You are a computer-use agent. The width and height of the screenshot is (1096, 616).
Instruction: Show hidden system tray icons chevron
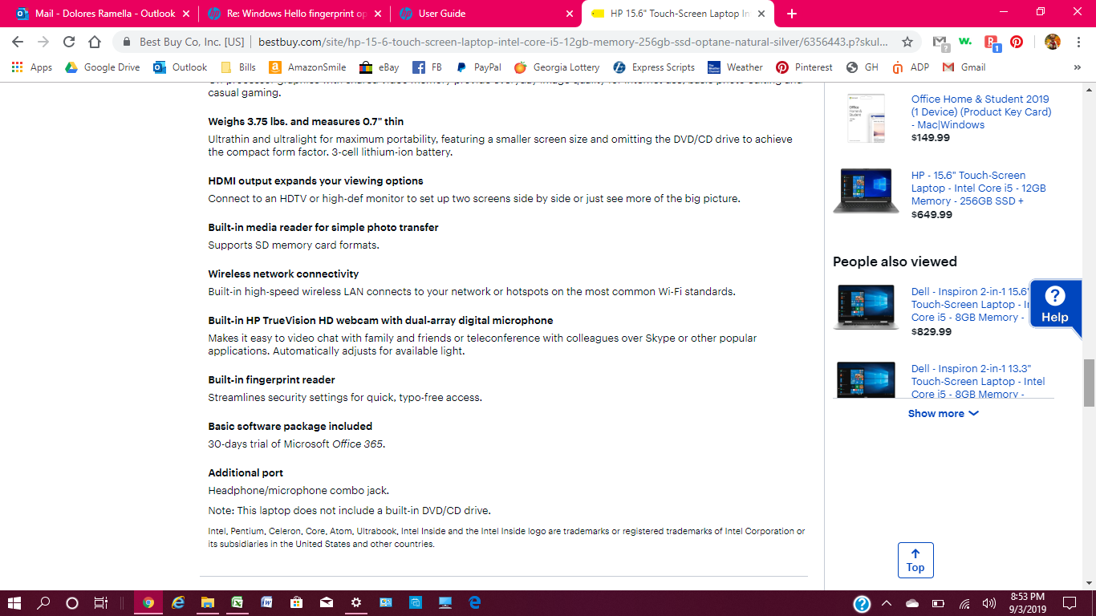(x=887, y=603)
